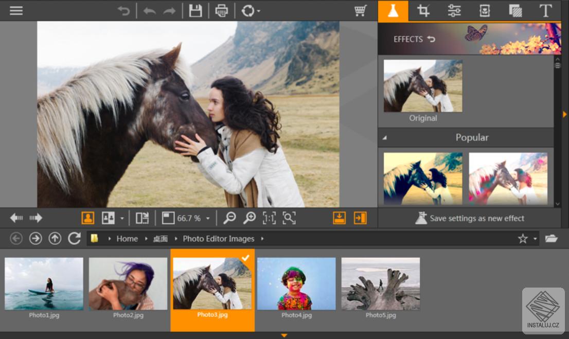The image size is (569, 339).
Task: Toggle single image view mode
Action: (x=87, y=218)
